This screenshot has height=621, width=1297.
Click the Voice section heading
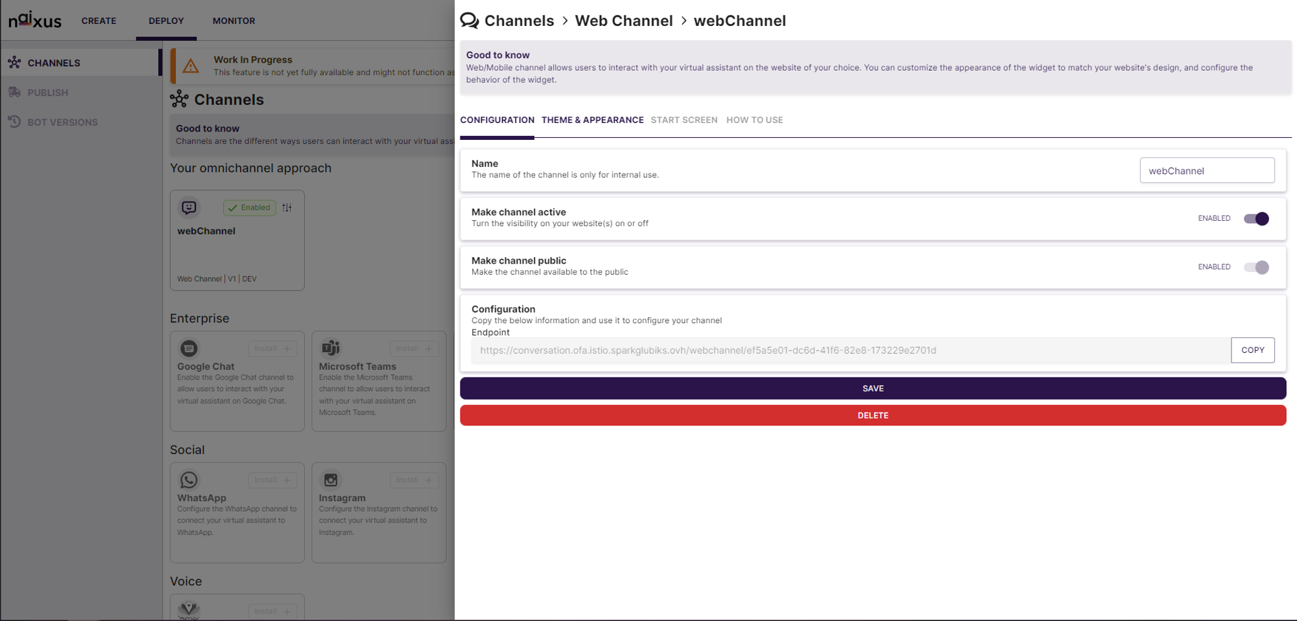pos(186,581)
